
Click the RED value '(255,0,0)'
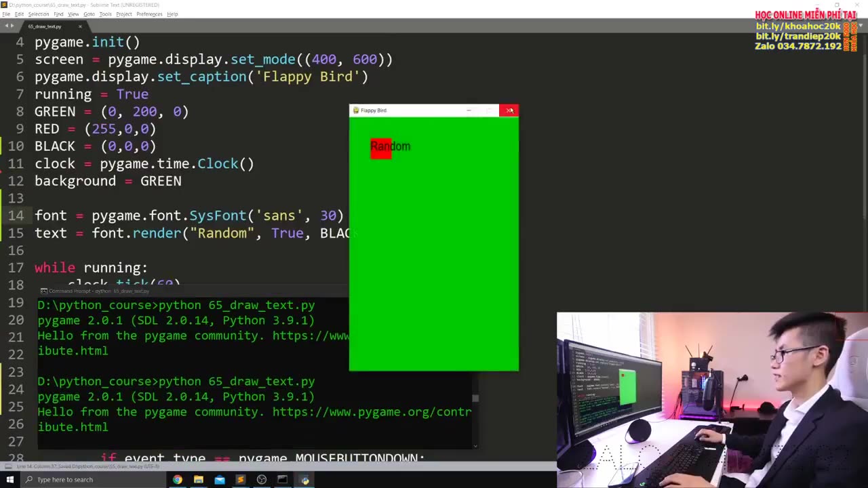click(x=121, y=129)
